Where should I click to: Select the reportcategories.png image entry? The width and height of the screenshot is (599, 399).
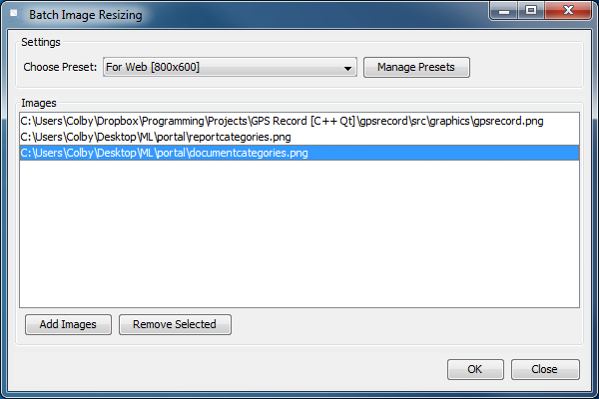[156, 137]
